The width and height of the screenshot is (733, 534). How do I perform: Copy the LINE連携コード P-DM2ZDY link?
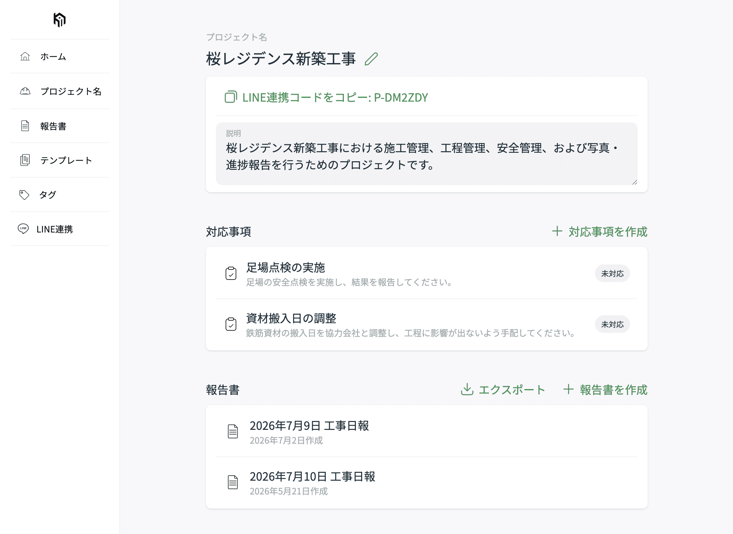[326, 97]
